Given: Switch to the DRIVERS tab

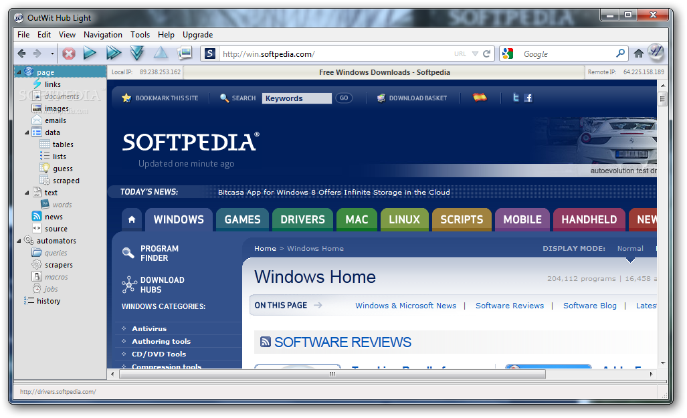Looking at the screenshot, I should pyautogui.click(x=302, y=219).
